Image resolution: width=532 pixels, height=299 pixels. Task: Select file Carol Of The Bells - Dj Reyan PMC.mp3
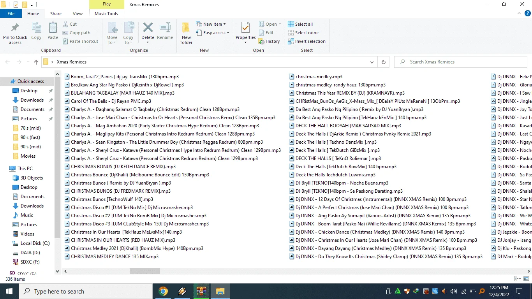tap(111, 101)
